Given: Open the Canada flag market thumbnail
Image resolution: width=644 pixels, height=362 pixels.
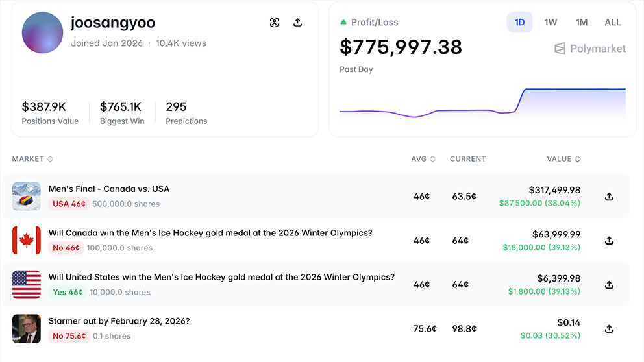Looking at the screenshot, I should click(x=26, y=240).
